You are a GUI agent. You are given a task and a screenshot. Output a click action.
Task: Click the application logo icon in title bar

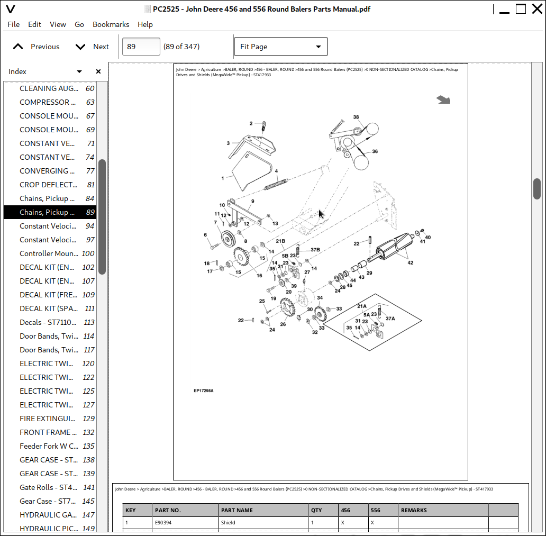10,9
